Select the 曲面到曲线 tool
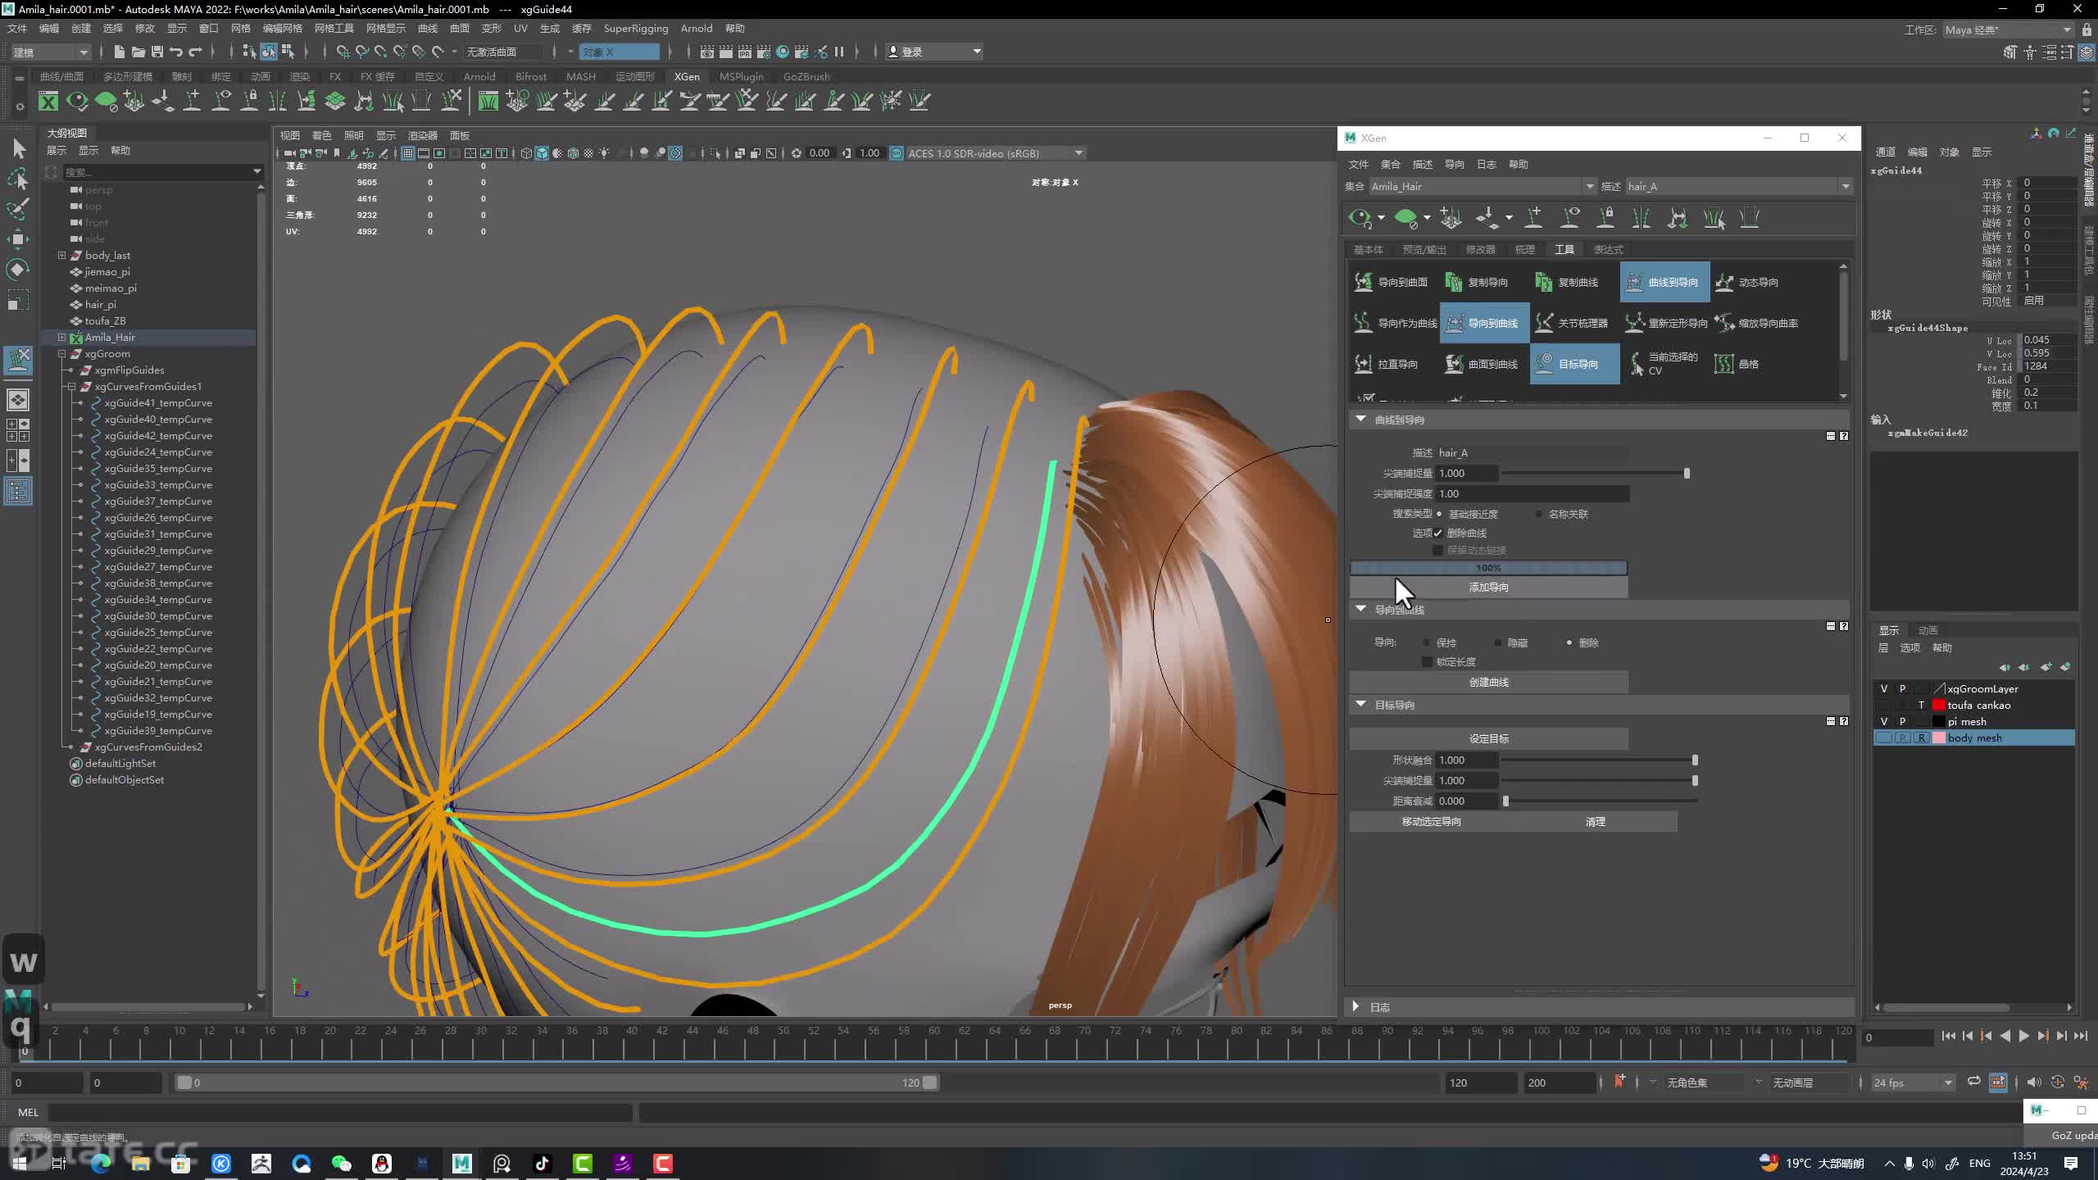The height and width of the screenshot is (1180, 2098). (1484, 364)
